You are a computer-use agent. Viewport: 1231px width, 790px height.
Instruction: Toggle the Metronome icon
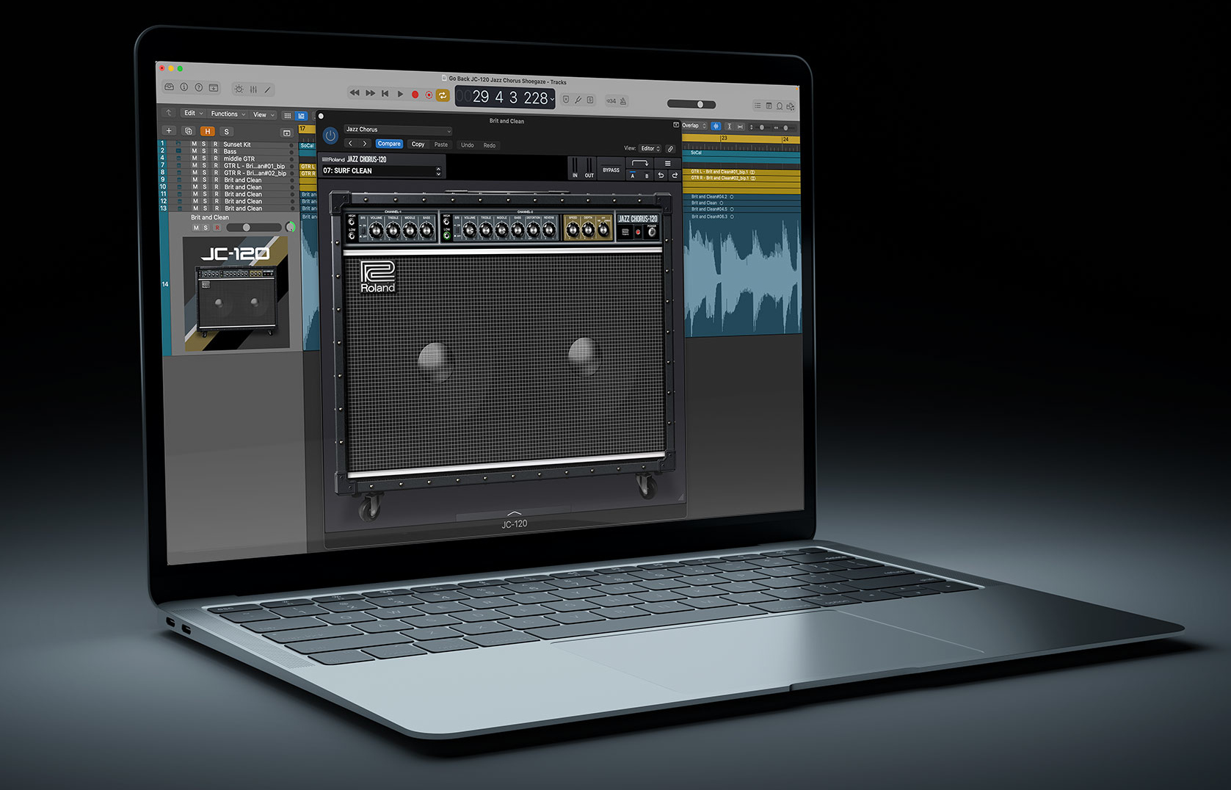623,101
